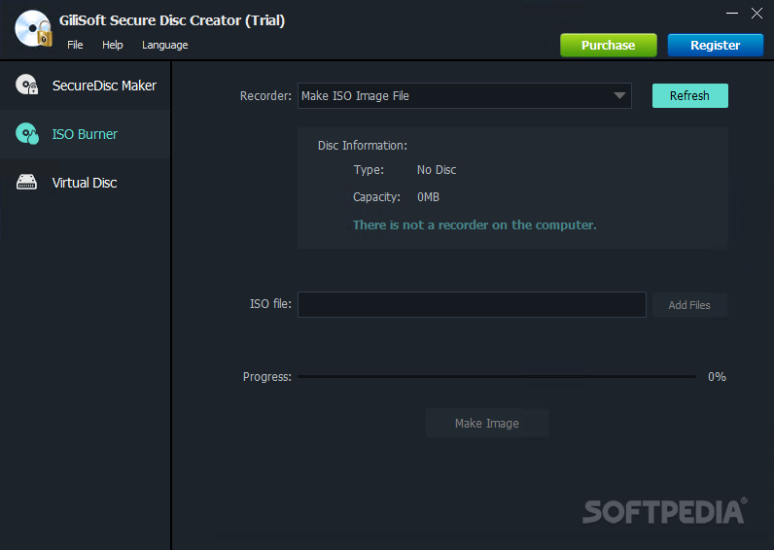This screenshot has width=774, height=550.
Task: Click the Progress bar track
Action: click(497, 377)
